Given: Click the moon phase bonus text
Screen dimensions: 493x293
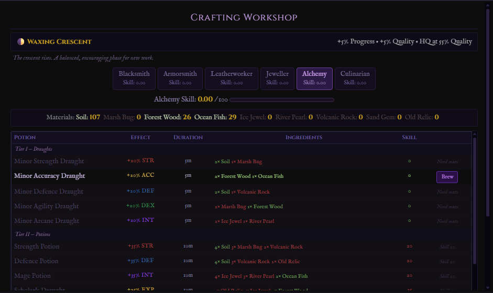Looking at the screenshot, I should point(404,42).
